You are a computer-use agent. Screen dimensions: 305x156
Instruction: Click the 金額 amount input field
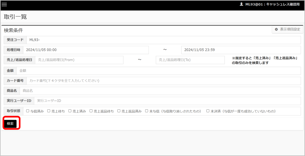coord(158,70)
